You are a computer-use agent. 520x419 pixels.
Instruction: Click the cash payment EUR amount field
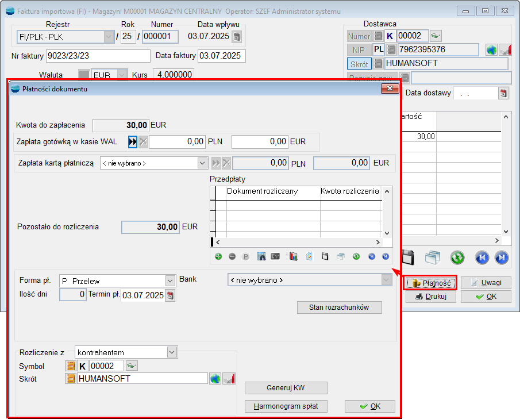point(260,141)
